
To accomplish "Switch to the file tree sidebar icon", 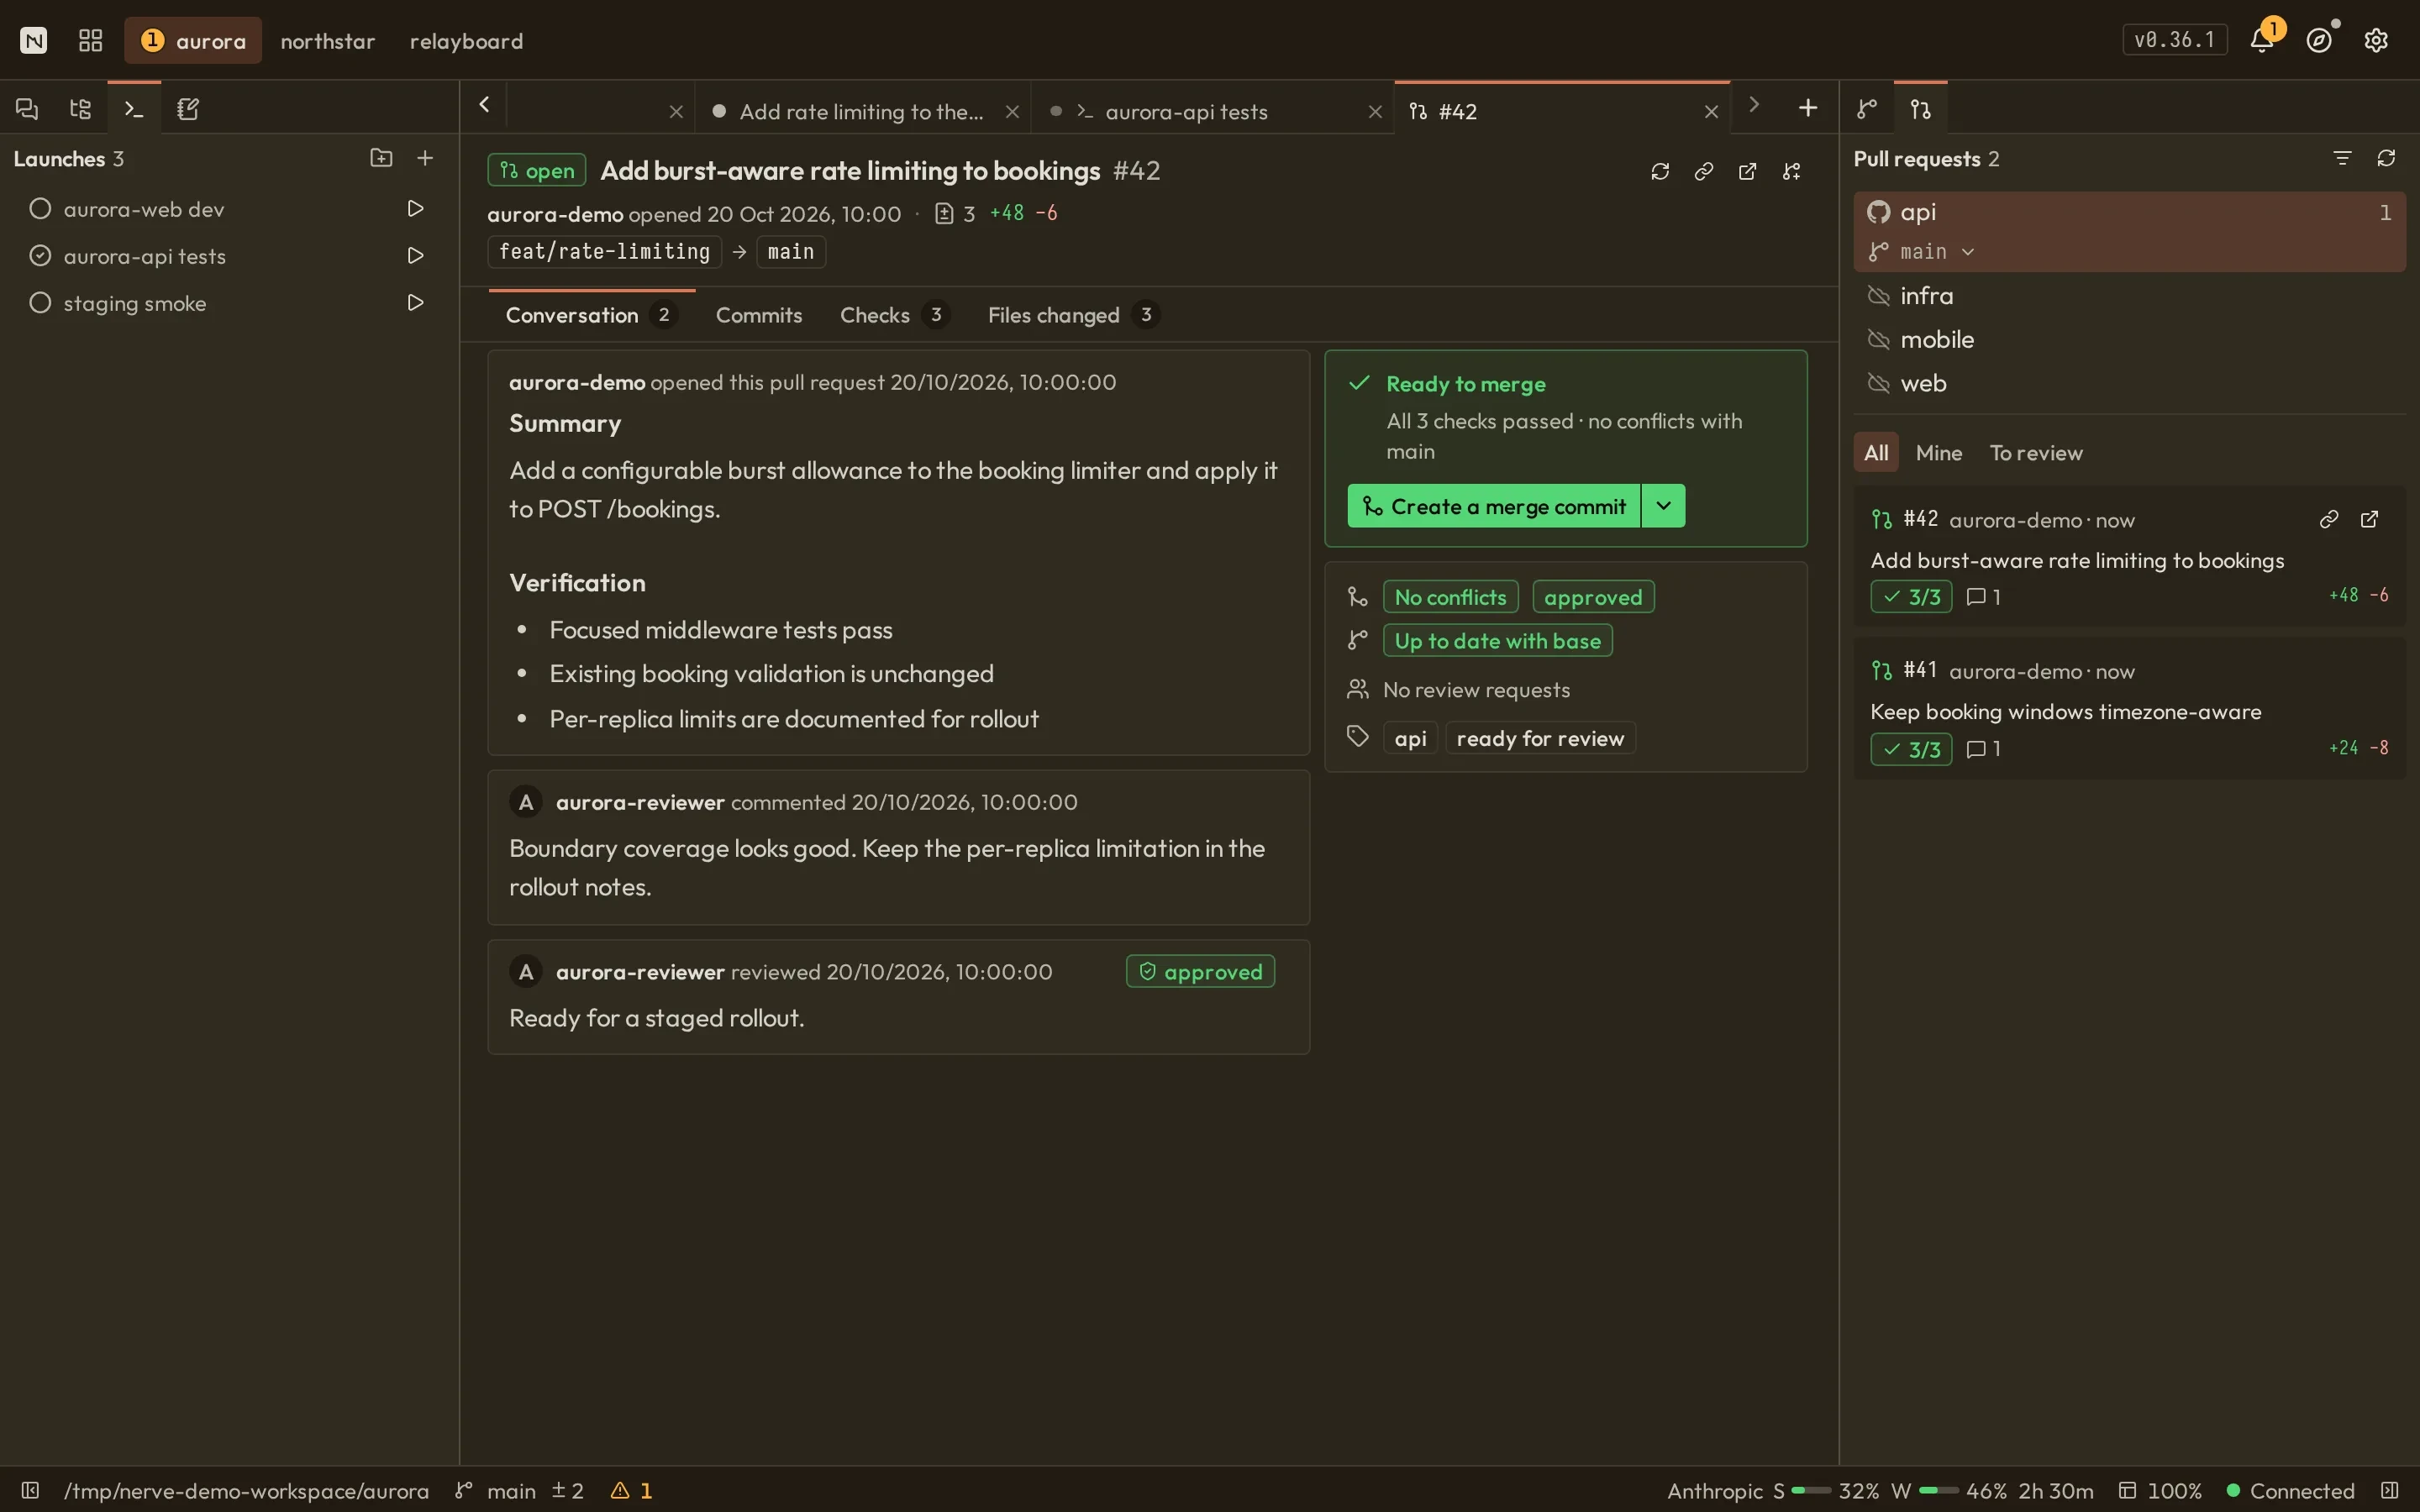I will point(81,108).
